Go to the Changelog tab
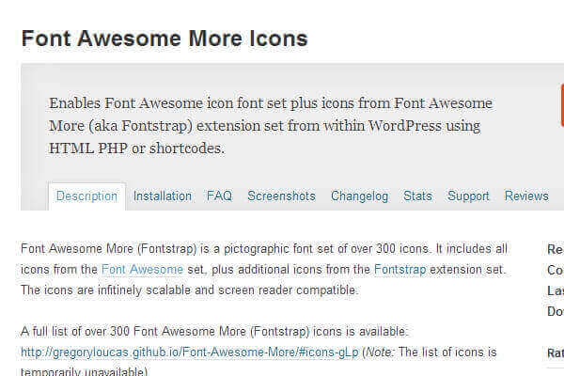Screen dimensions: 564x376 pyautogui.click(x=359, y=196)
